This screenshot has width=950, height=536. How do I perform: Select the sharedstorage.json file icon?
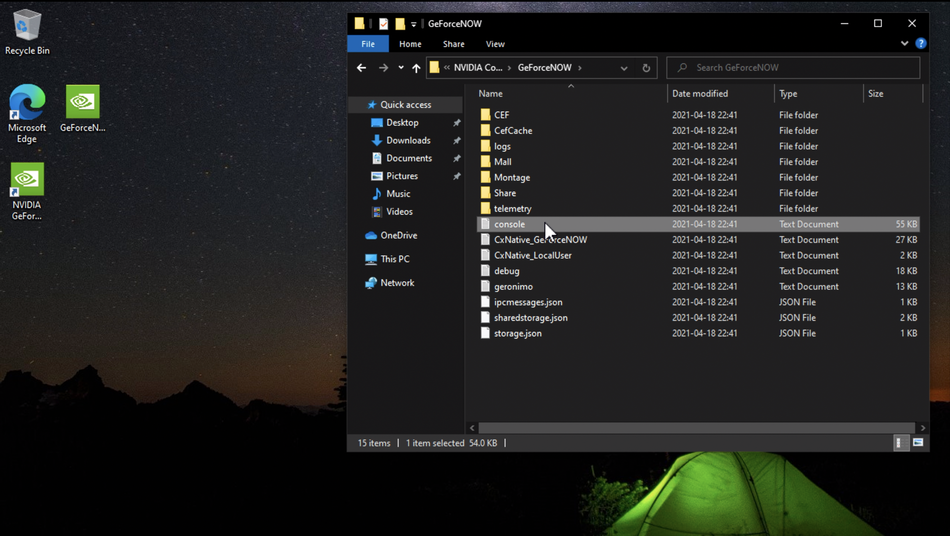(x=485, y=317)
